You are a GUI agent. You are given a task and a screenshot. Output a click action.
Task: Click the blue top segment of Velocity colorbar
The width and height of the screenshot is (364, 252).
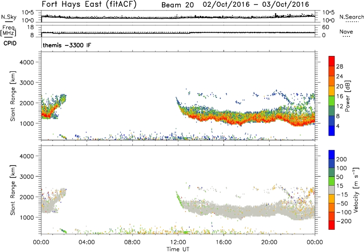(332, 155)
